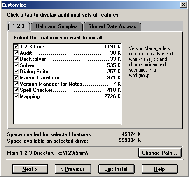This screenshot has height=177, width=189.
Task: Click the 999934 K space available value
Action: (x=130, y=140)
